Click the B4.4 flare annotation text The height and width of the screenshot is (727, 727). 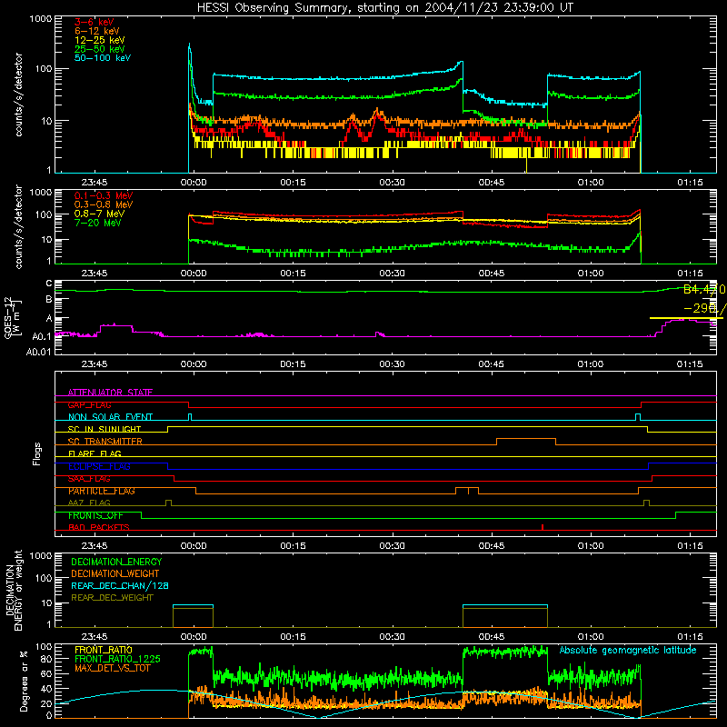pyautogui.click(x=703, y=289)
